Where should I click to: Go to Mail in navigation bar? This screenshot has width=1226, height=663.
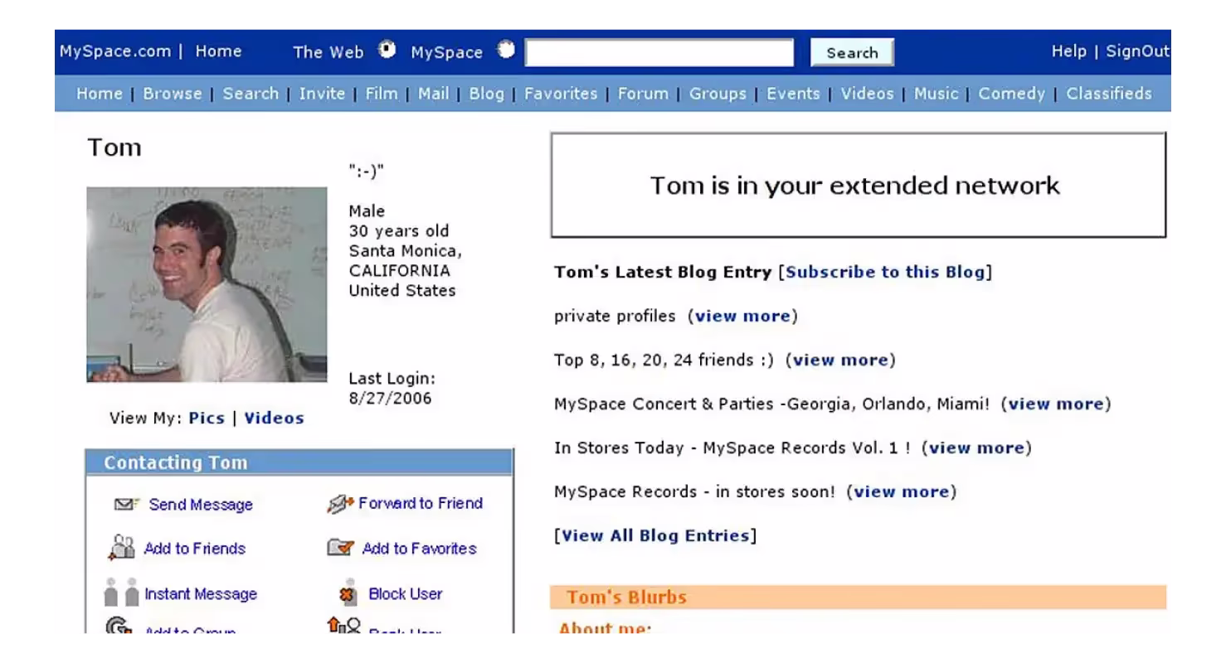coord(433,94)
